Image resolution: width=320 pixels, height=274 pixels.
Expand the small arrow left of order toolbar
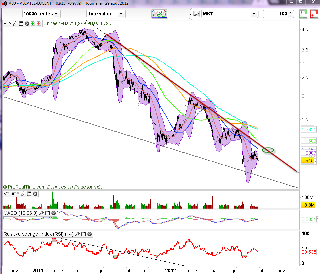tap(190, 14)
